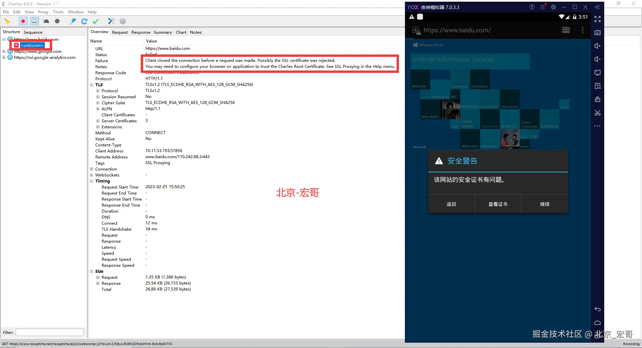Expand the Connection section

tap(91, 169)
